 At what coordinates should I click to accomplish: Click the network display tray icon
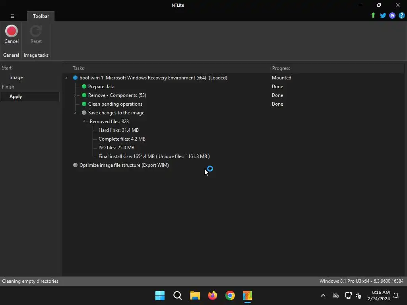(348, 295)
